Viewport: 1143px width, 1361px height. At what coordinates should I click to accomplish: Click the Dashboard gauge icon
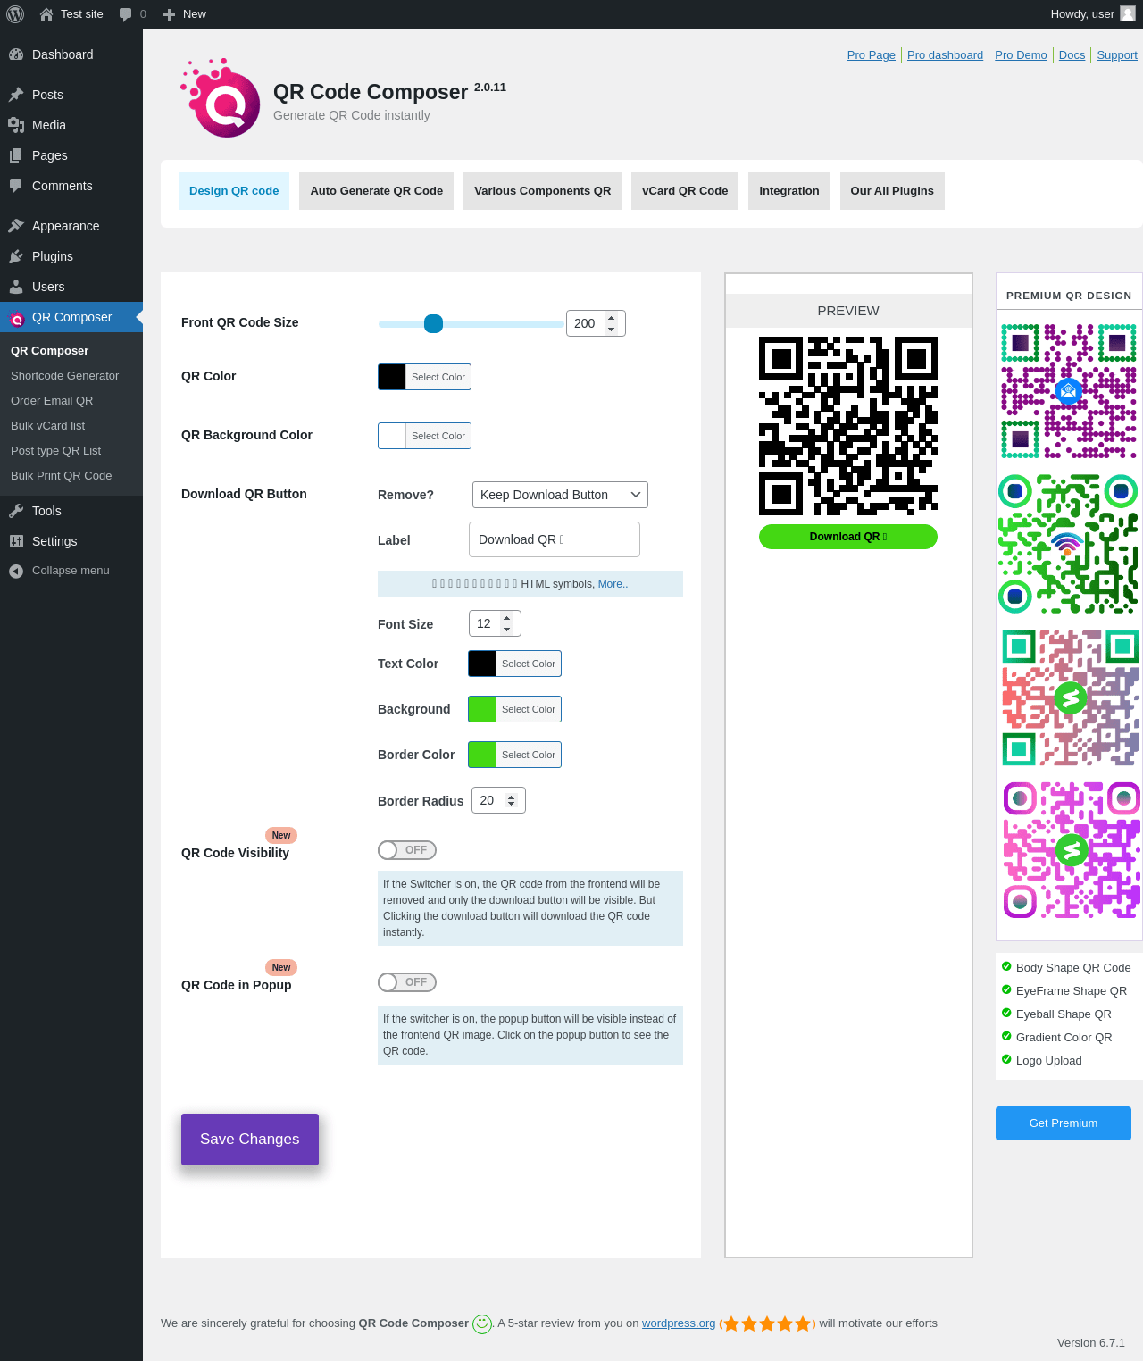click(16, 54)
